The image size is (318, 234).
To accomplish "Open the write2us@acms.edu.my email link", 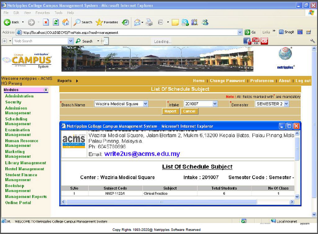I will (142, 154).
